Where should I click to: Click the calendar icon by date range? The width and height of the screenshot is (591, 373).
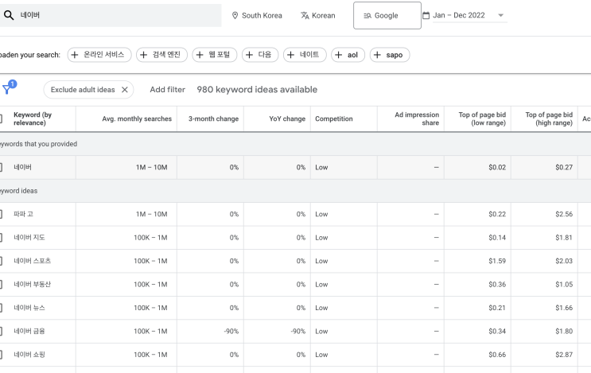(426, 15)
